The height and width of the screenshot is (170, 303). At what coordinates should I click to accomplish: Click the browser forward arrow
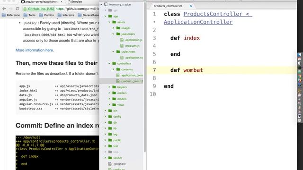point(10,9)
